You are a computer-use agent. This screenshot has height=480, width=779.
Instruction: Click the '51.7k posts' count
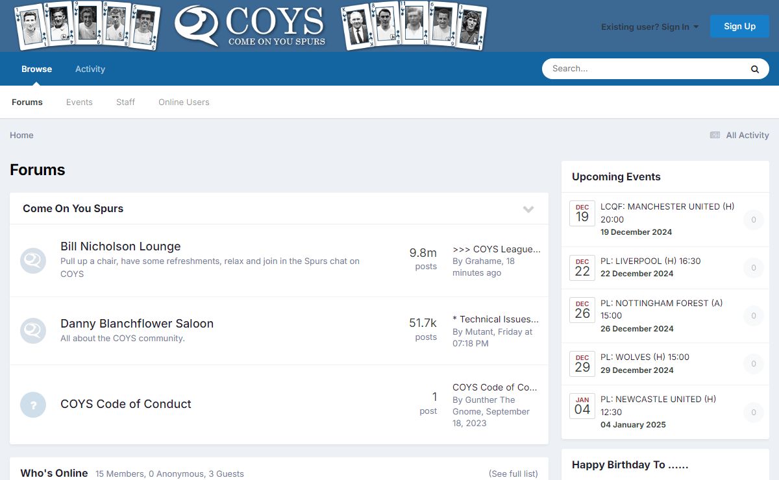[423, 329]
